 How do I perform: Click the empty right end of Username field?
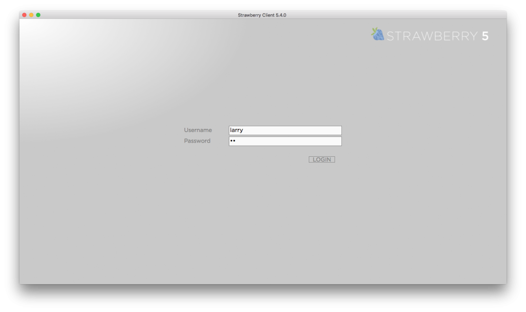[x=326, y=130]
